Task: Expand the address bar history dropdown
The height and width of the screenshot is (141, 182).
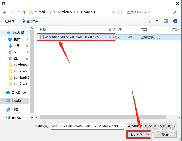Action: pos(114,12)
